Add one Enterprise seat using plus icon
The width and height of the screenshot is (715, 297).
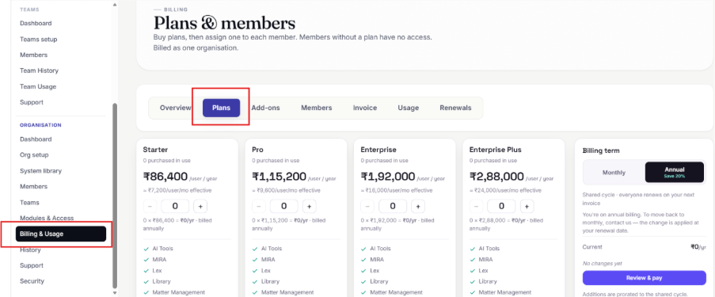418,206
